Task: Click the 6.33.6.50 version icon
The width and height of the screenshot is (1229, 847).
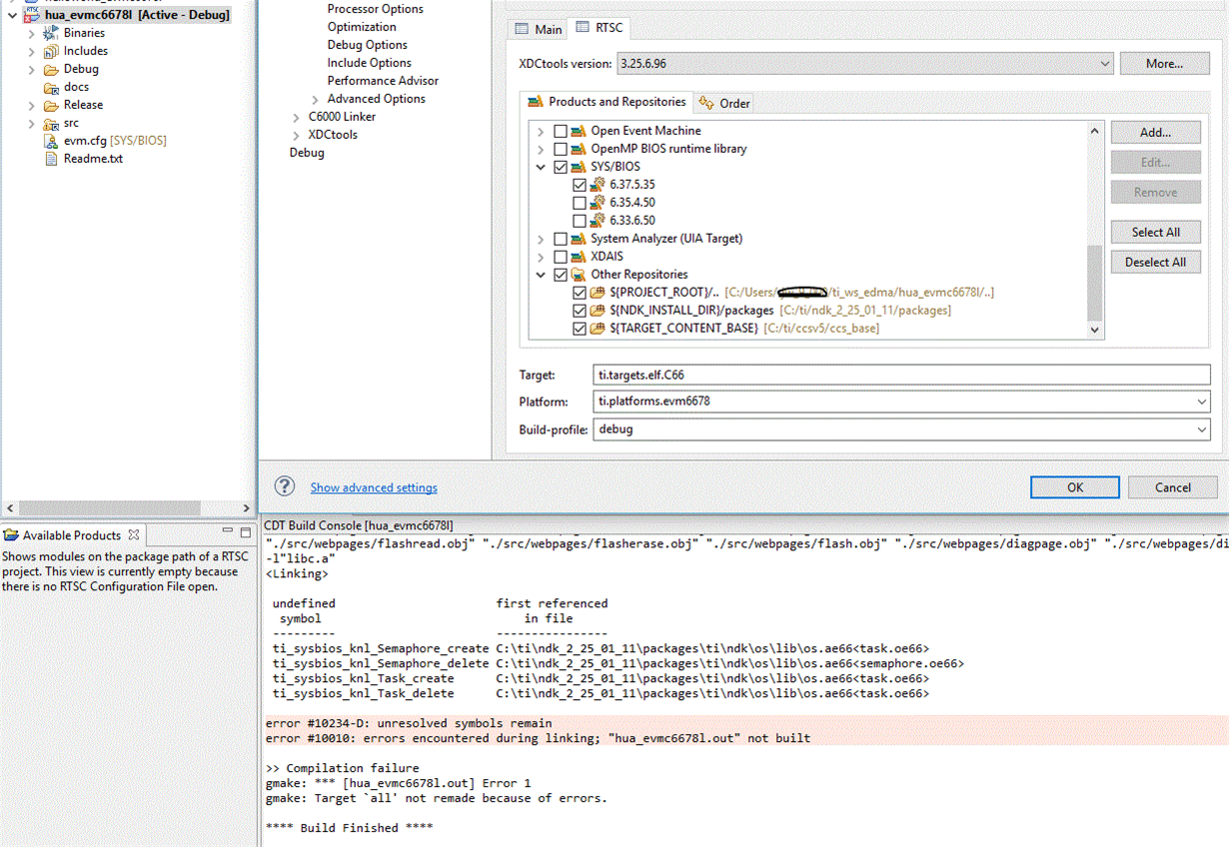Action: (x=598, y=221)
